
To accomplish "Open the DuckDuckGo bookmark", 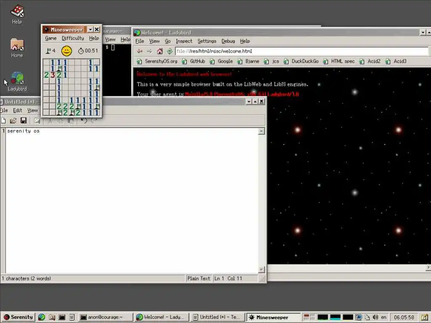I will [301, 61].
